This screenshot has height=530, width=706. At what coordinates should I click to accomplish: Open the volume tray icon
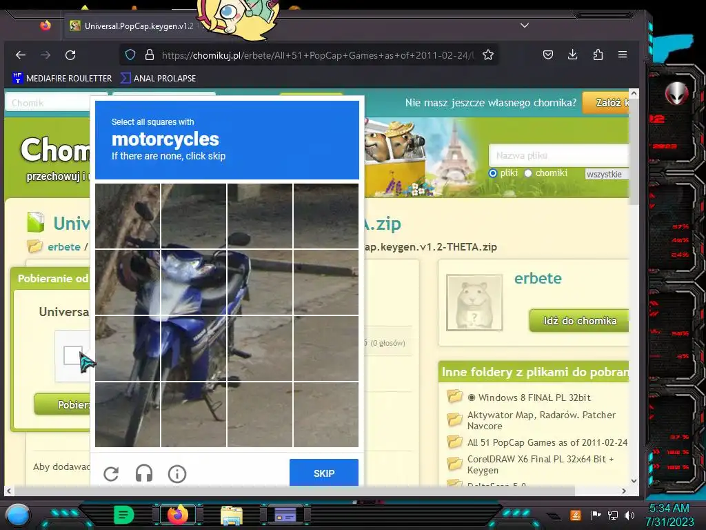629,515
